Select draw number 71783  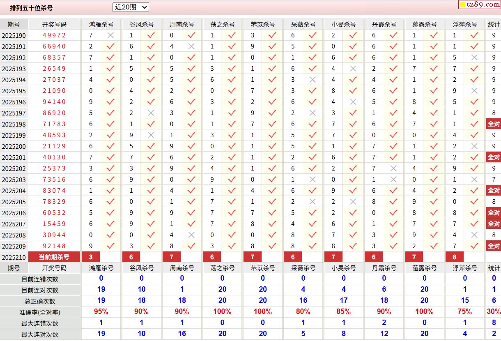(54, 124)
